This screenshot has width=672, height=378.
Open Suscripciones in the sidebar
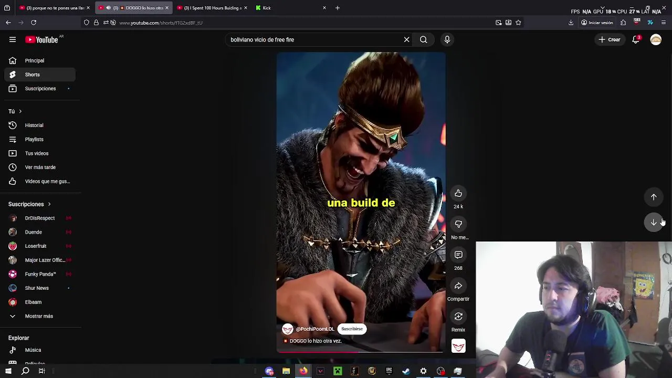[x=40, y=88]
